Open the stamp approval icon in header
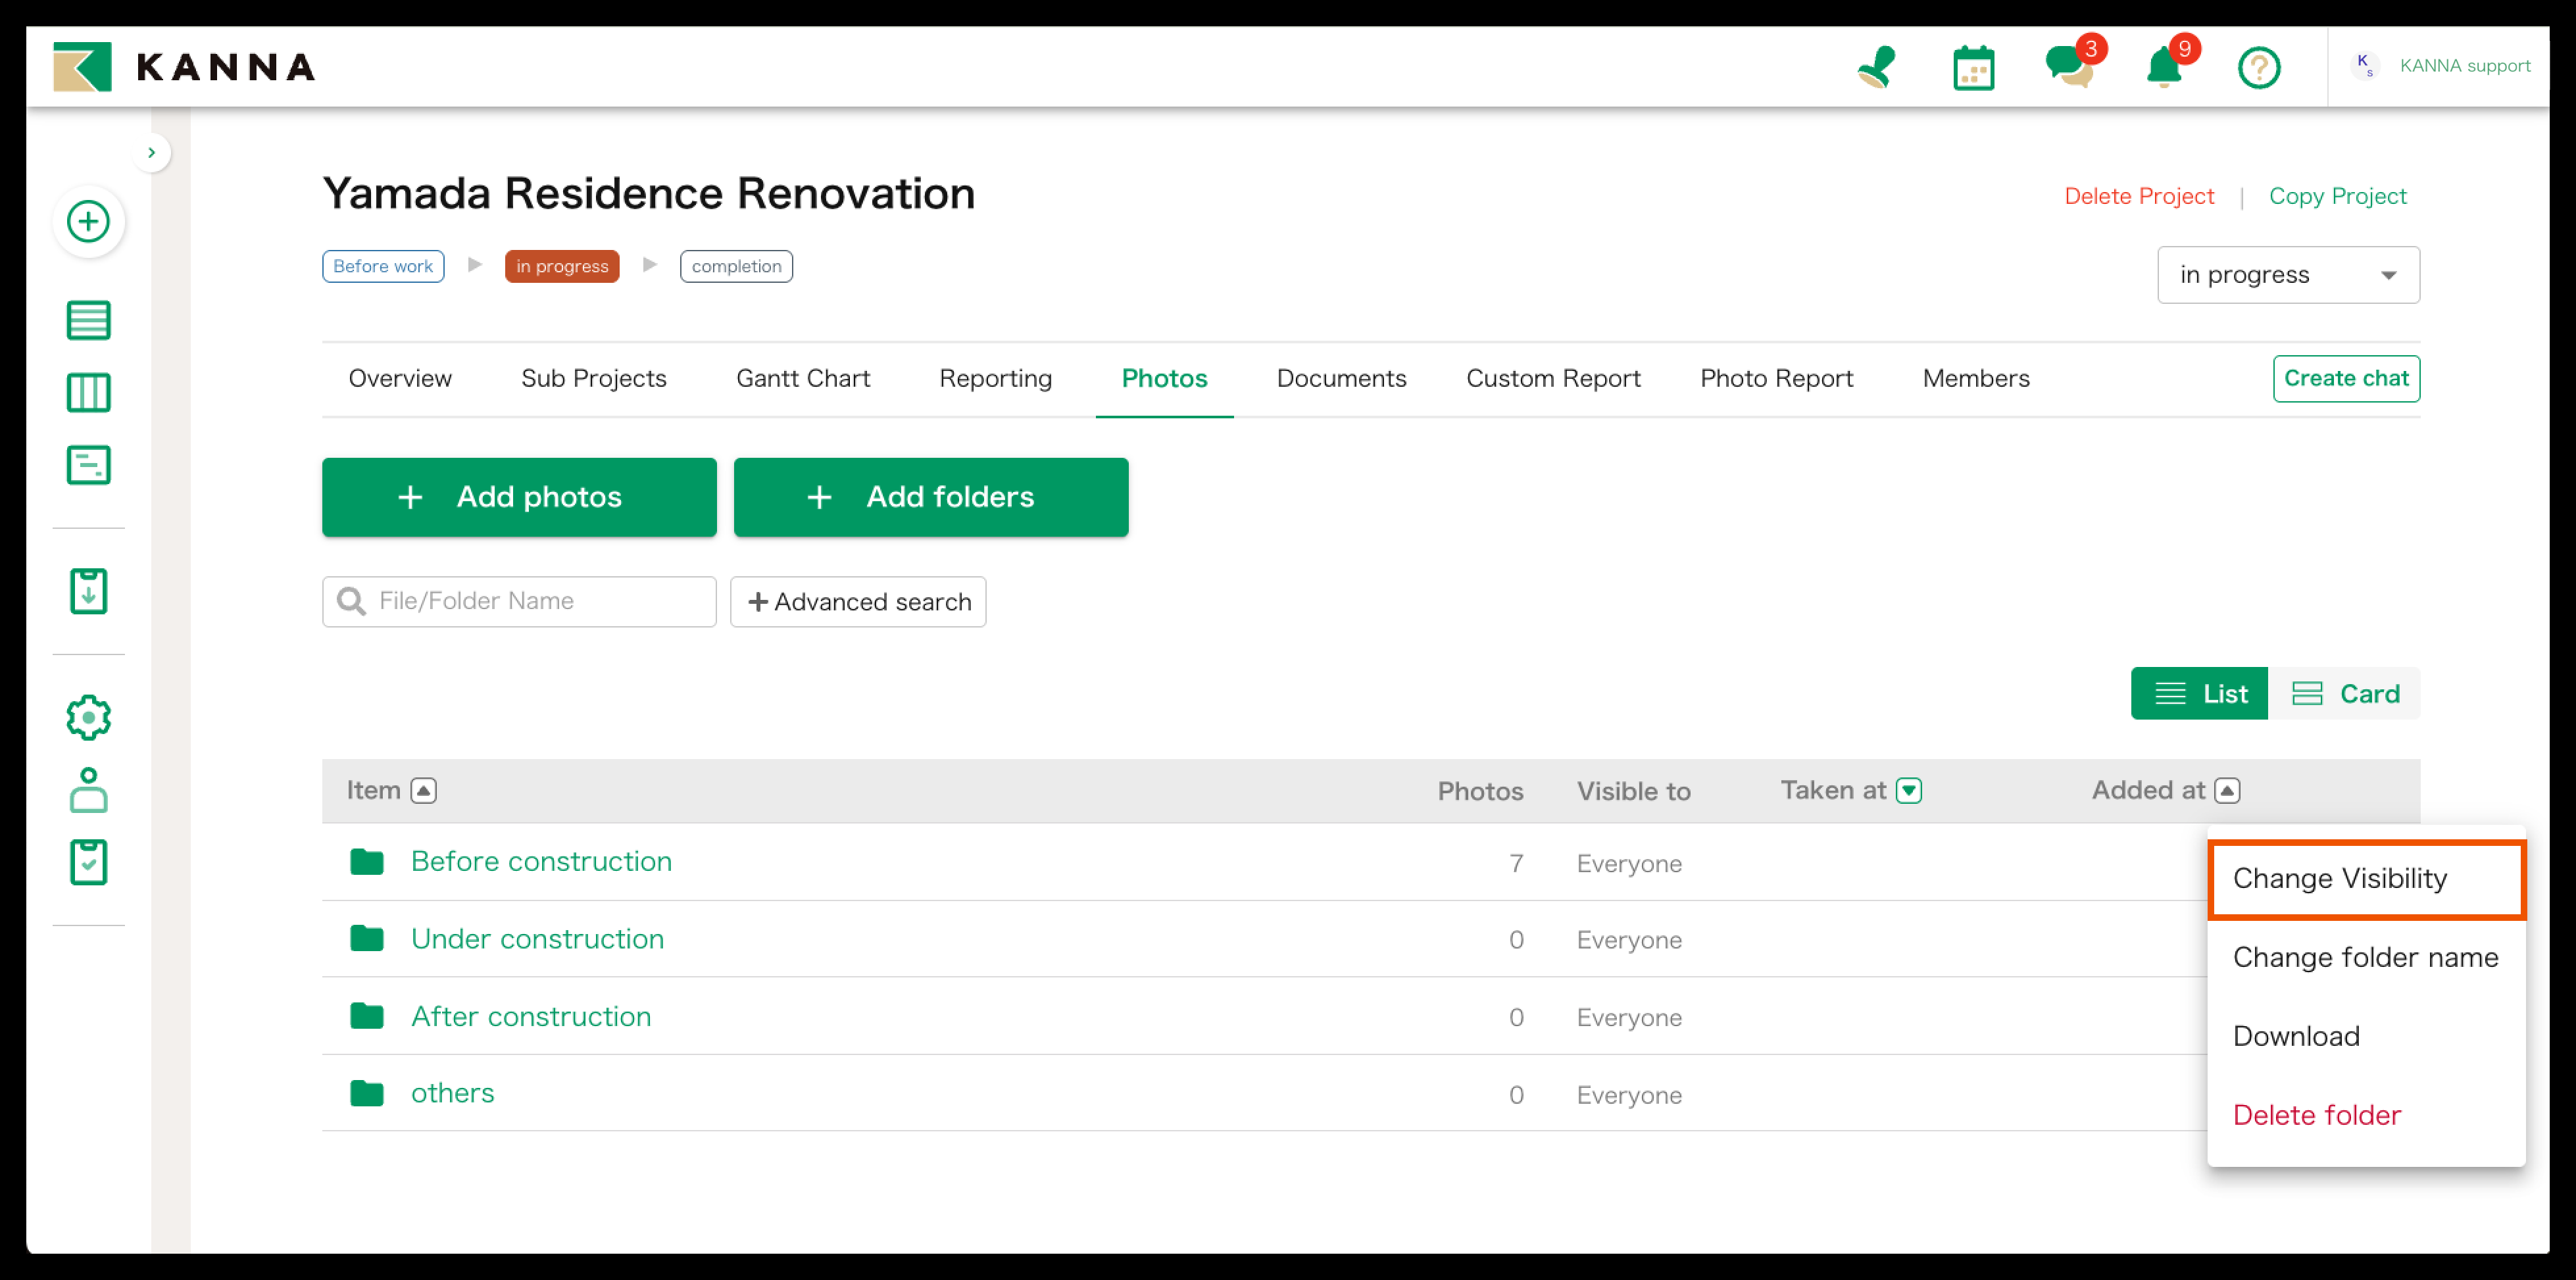2576x1280 pixels. point(1876,68)
